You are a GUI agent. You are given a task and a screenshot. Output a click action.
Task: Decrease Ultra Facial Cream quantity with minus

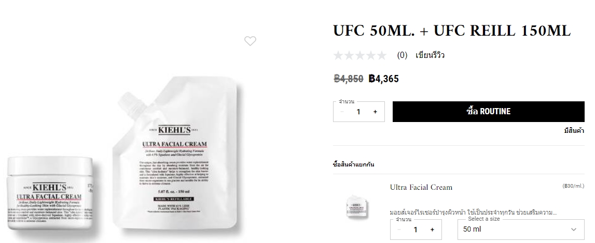pos(399,230)
